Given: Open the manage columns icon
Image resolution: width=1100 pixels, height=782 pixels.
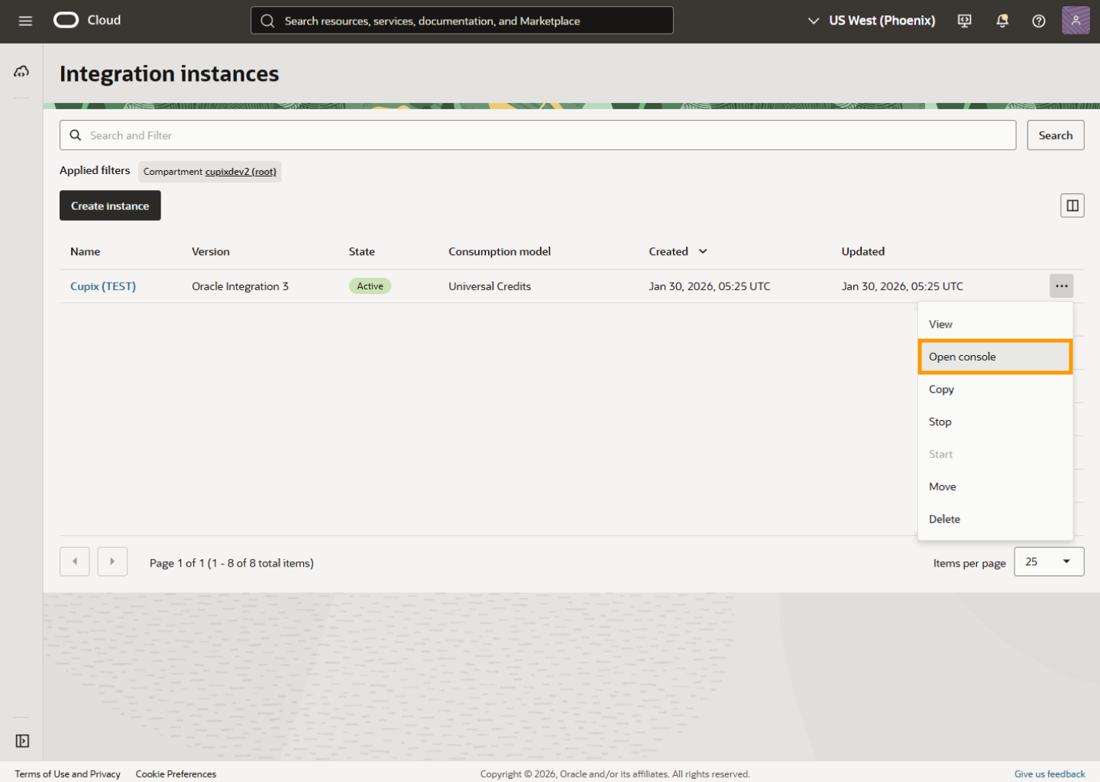Looking at the screenshot, I should pyautogui.click(x=1072, y=205).
